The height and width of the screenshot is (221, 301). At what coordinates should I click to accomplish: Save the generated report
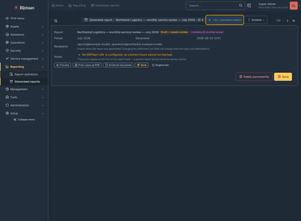(x=283, y=77)
